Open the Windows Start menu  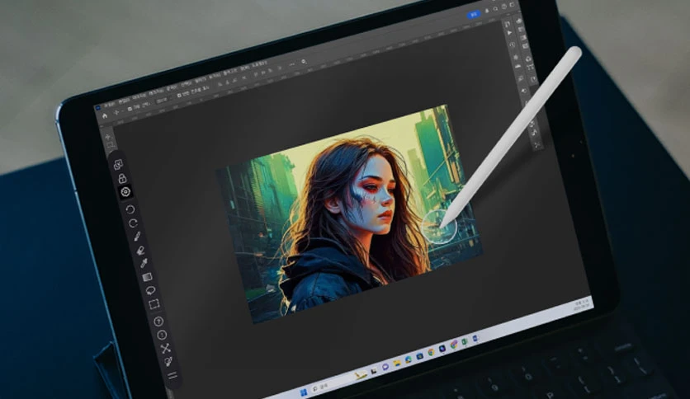(x=304, y=392)
